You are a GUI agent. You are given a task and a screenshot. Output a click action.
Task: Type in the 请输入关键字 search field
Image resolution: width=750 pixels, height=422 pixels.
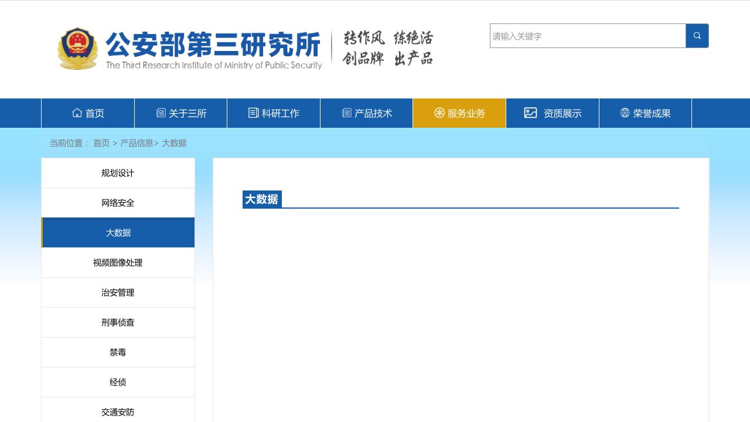point(588,36)
